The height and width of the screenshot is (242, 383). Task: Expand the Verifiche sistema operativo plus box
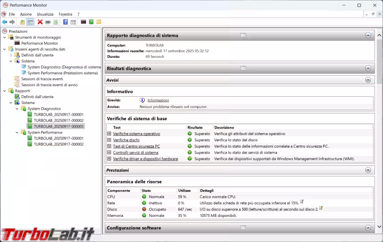[x=109, y=134]
